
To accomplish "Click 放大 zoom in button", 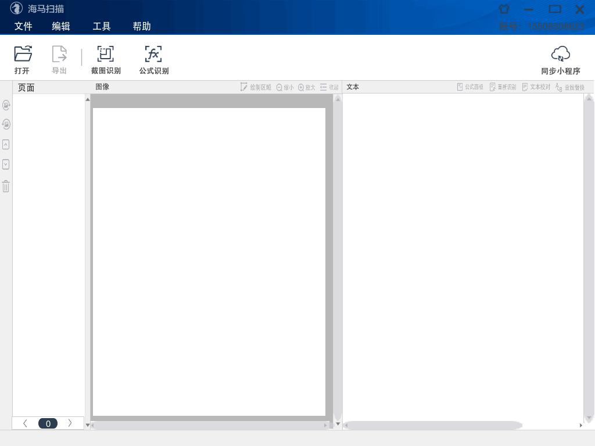I will click(x=307, y=87).
